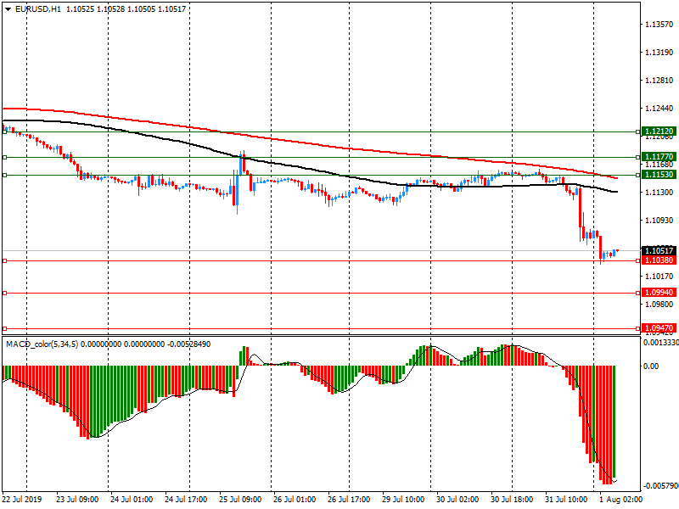Click the 1.10930 price scale value
Screen dimensions: 679x509
point(659,221)
